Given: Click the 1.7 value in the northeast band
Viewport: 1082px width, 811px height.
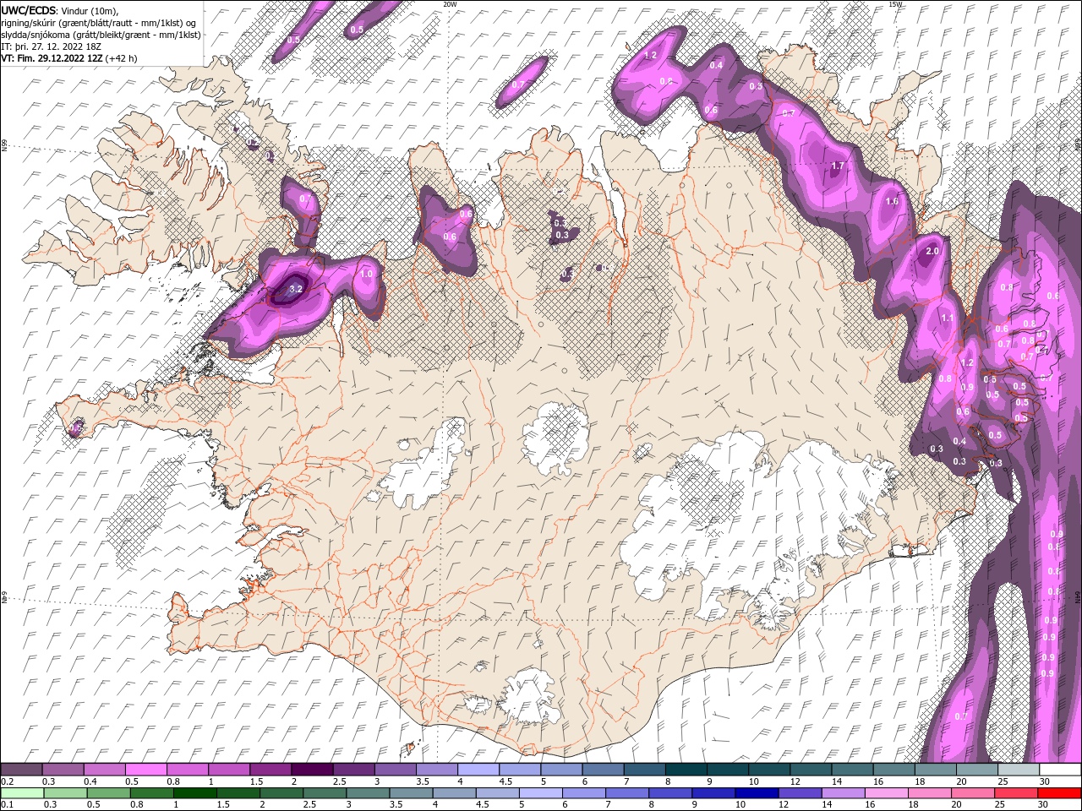Looking at the screenshot, I should tap(838, 166).
